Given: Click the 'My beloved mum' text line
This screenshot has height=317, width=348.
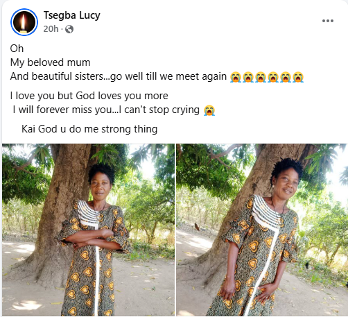Looking at the screenshot, I should pyautogui.click(x=50, y=62).
